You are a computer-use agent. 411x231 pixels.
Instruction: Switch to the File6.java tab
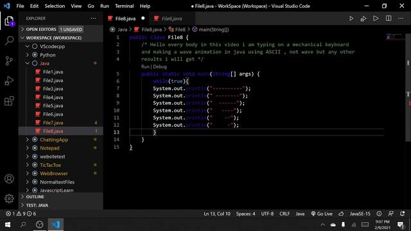pyautogui.click(x=172, y=19)
